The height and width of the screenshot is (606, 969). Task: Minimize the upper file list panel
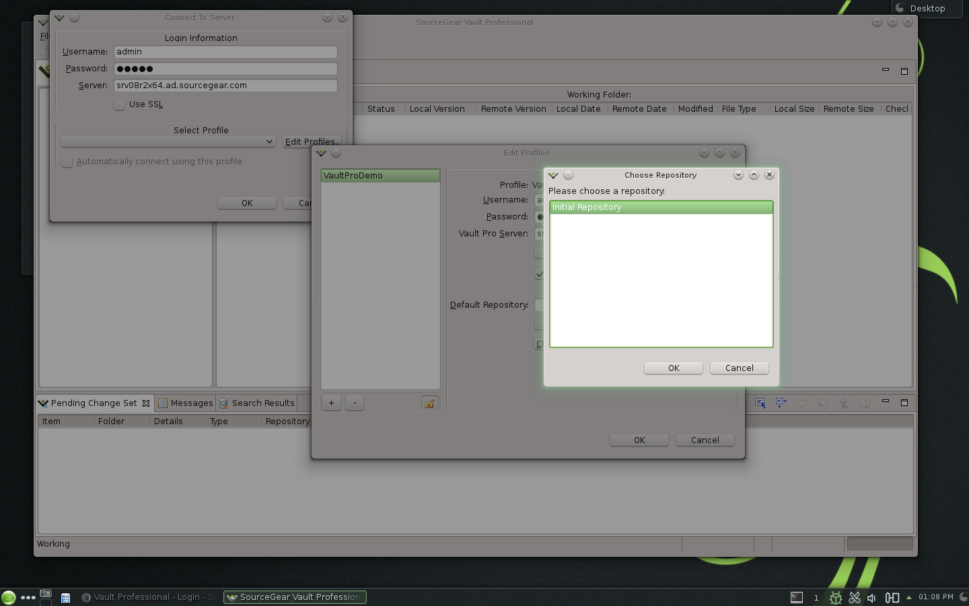coord(886,70)
